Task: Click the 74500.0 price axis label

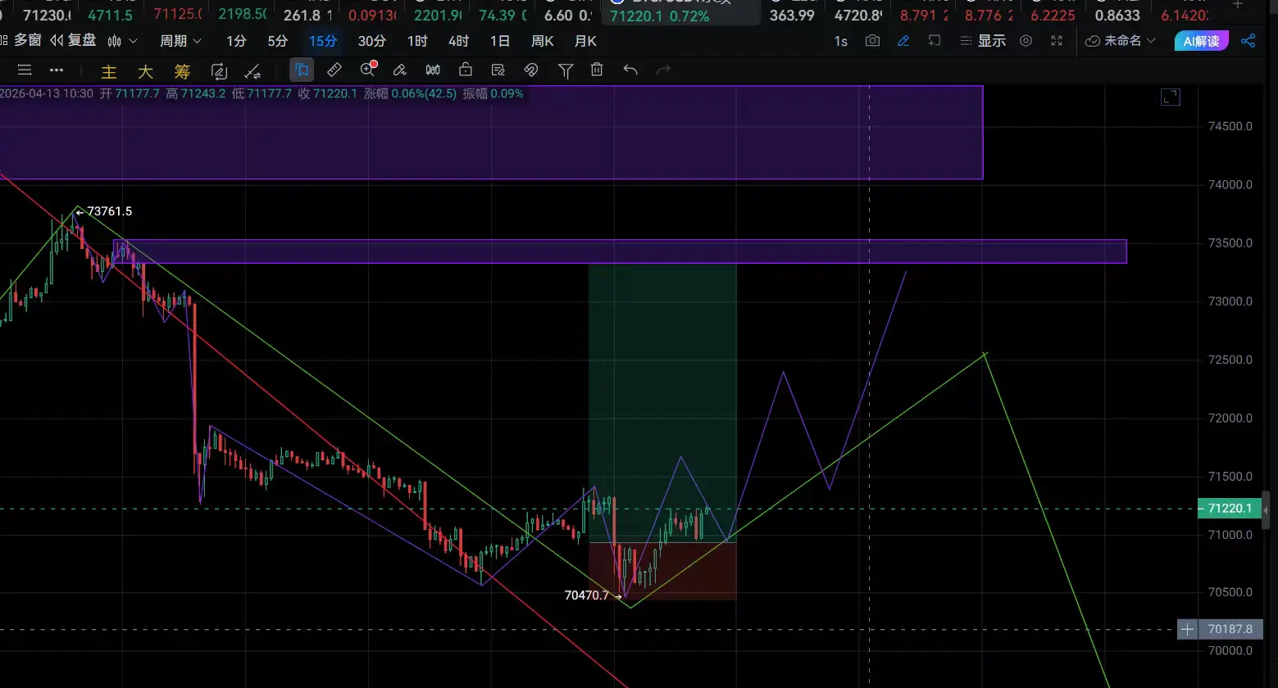Action: [1230, 126]
